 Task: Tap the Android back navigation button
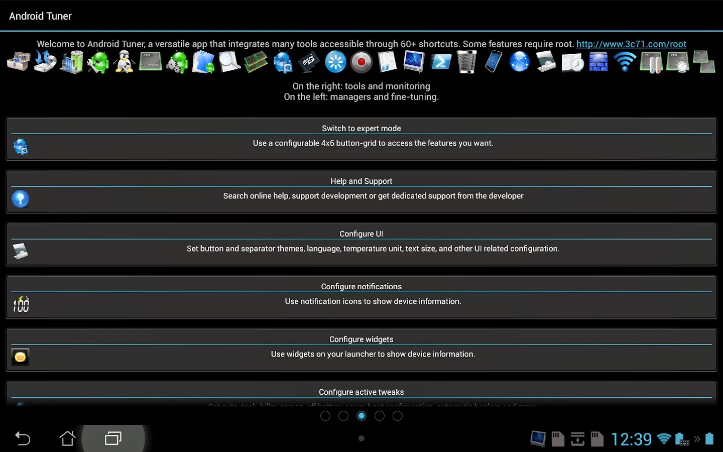tap(23, 438)
